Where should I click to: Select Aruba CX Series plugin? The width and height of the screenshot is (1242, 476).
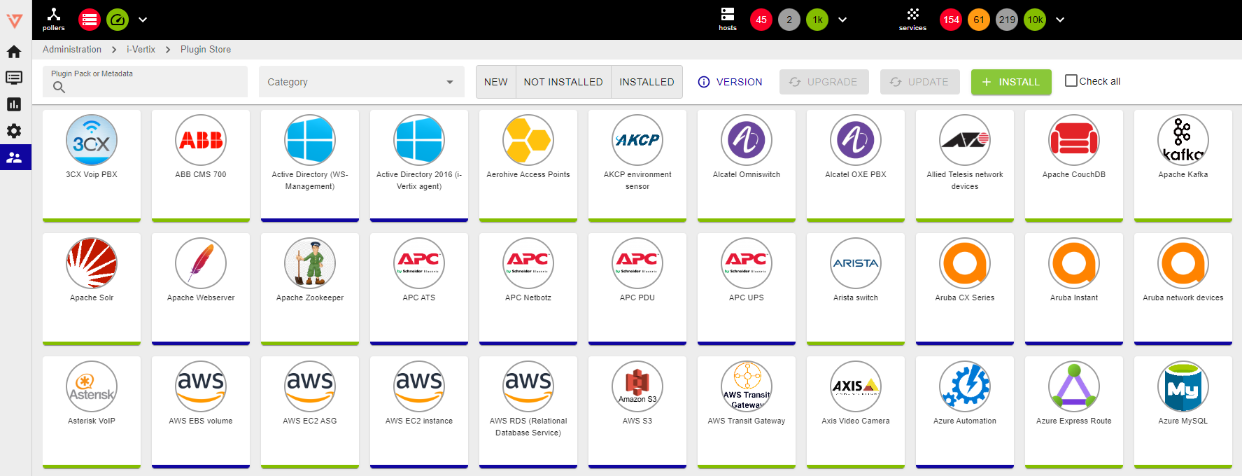[965, 289]
